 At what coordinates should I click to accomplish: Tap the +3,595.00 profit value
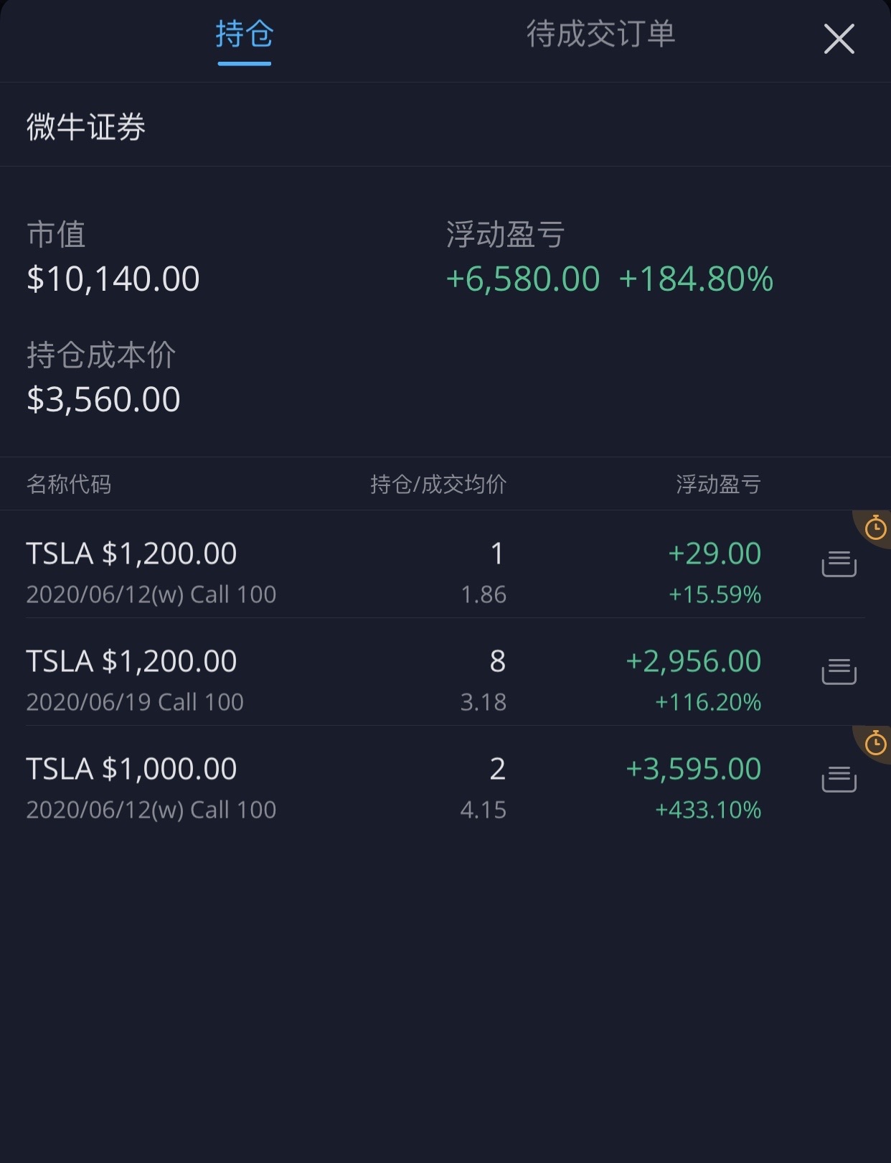pos(693,769)
